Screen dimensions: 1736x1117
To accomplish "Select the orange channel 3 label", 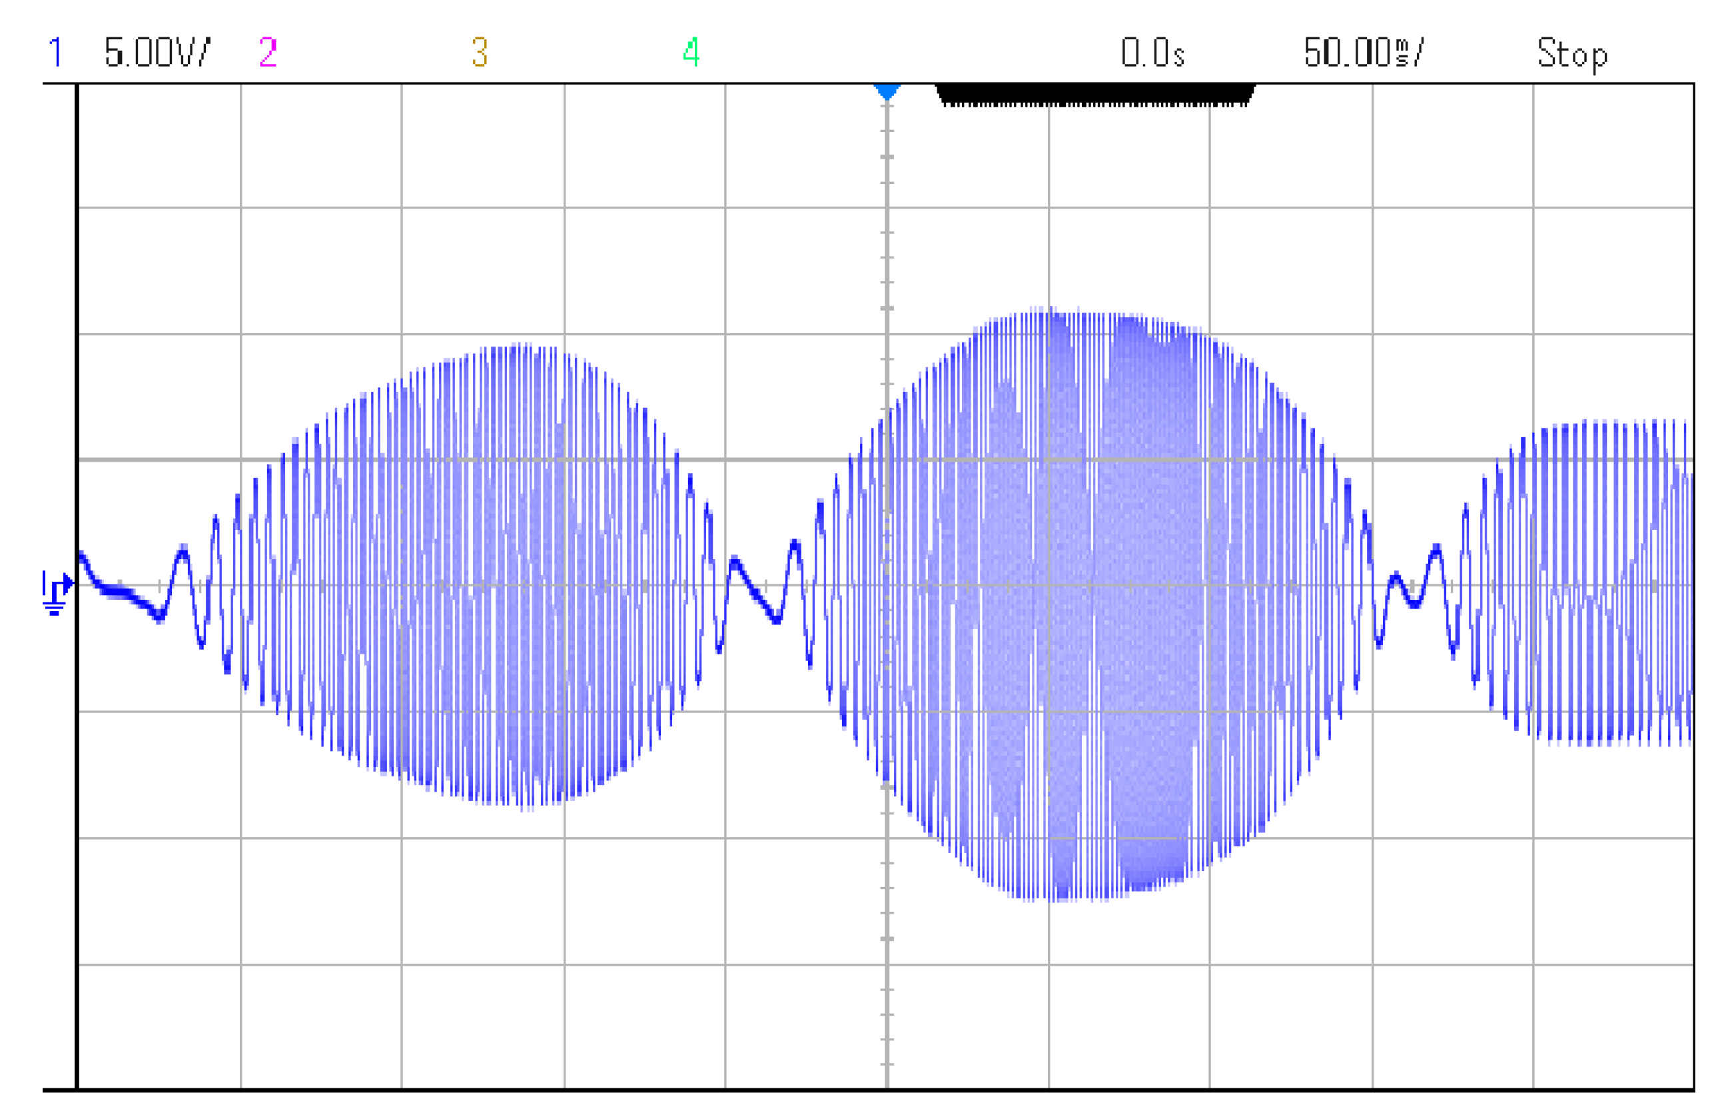I will tap(479, 52).
